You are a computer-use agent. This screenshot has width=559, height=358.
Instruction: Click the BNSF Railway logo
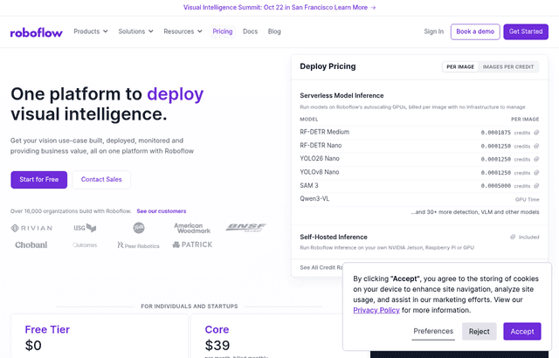(246, 227)
